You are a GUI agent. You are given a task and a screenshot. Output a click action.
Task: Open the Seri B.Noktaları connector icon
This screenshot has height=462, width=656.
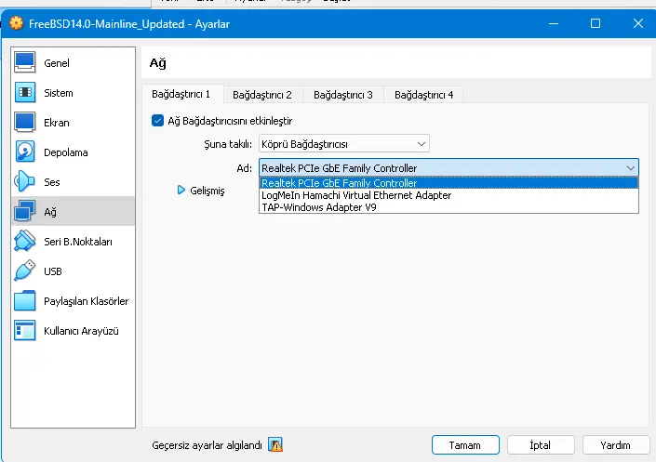(25, 242)
